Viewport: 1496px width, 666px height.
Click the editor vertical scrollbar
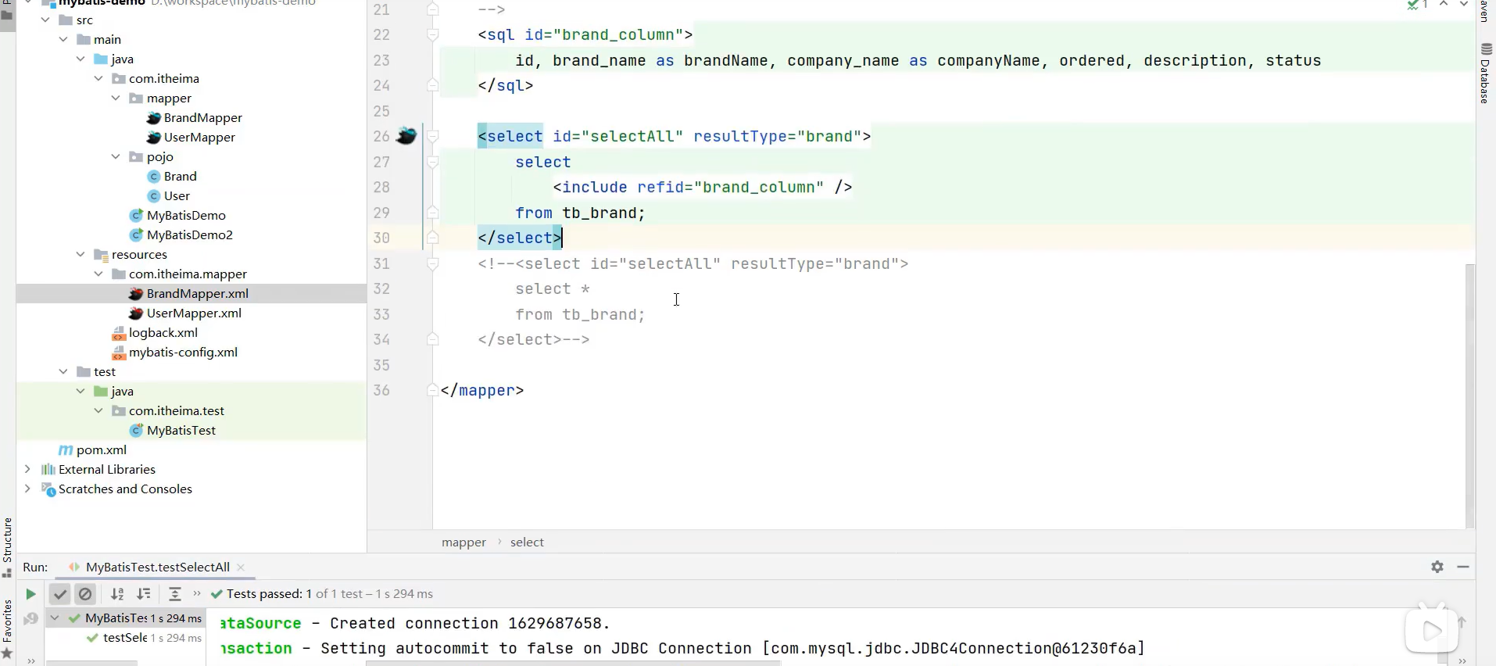(x=1470, y=395)
